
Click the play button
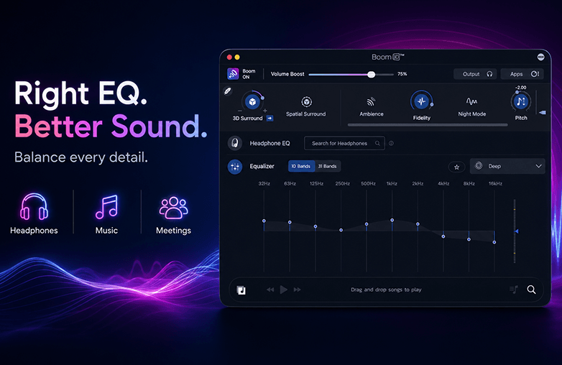pyautogui.click(x=283, y=290)
